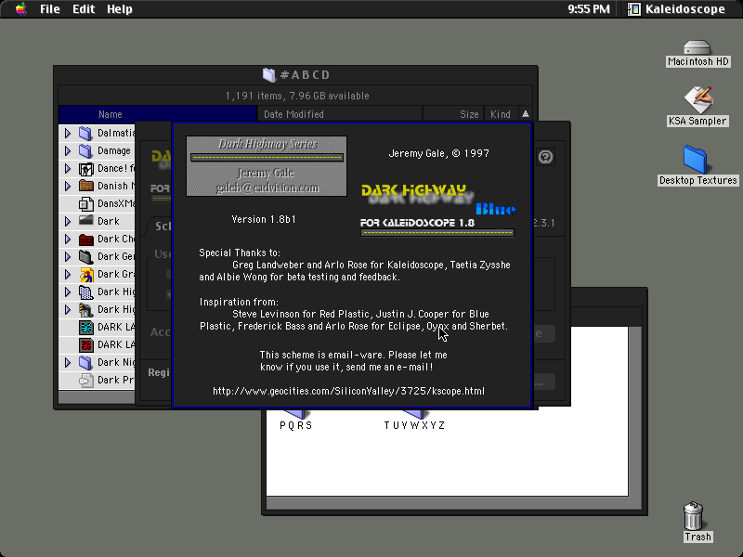Expand the Damage folder row
The width and height of the screenshot is (743, 557).
(x=68, y=150)
